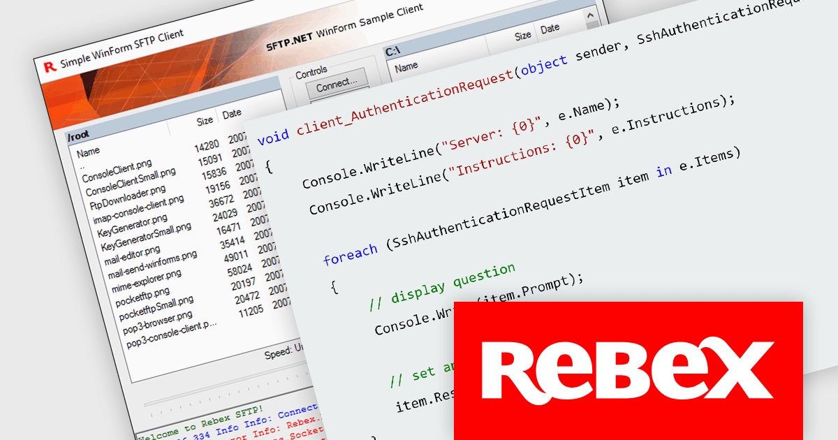Viewport: 838px width, 440px height.
Task: Click the Rebex R icon in title bar
Action: point(49,67)
